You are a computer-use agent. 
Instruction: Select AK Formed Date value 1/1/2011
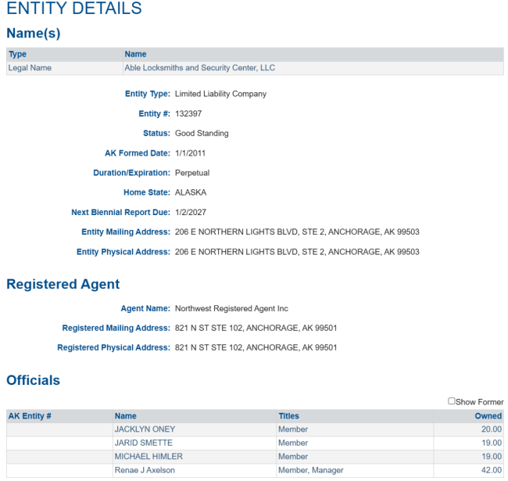point(190,153)
